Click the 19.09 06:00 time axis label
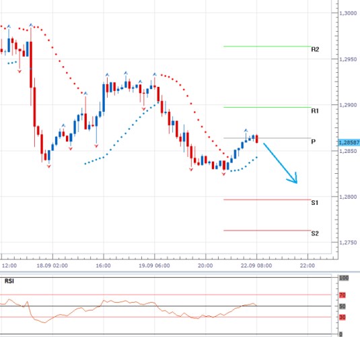Viewport: 360px width, 337px height. coord(154,266)
